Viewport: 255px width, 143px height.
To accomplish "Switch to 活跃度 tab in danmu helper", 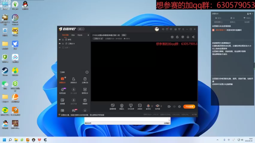I will click(x=218, y=22).
